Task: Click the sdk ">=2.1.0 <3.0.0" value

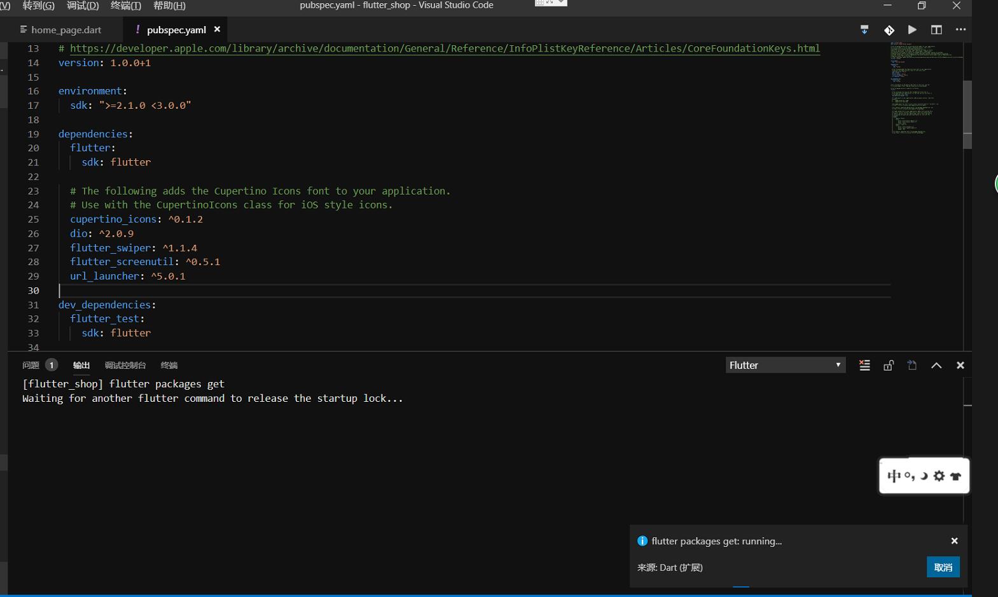Action: pos(145,106)
